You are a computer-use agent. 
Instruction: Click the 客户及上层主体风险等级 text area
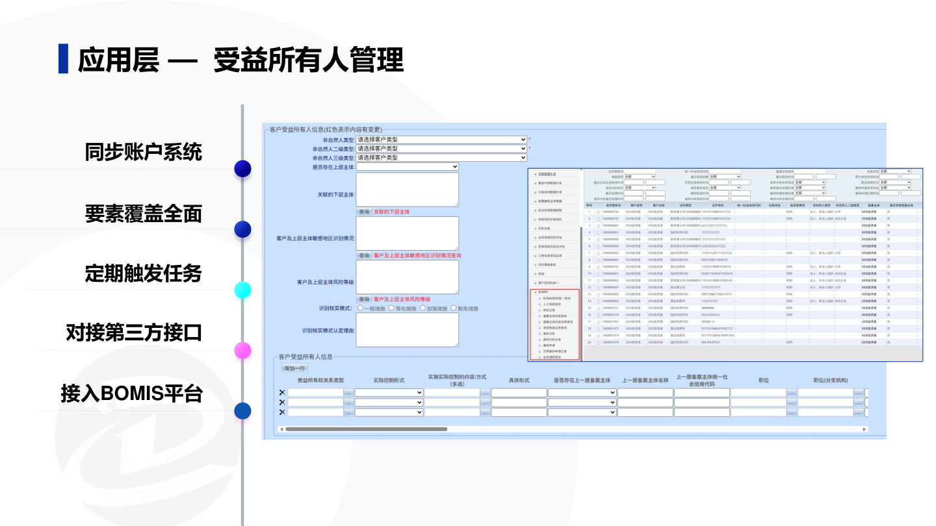[x=408, y=277]
